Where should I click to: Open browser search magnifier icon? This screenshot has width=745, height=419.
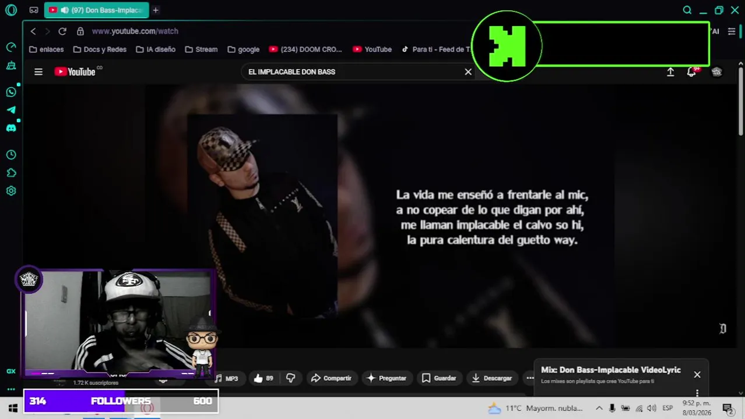(687, 10)
